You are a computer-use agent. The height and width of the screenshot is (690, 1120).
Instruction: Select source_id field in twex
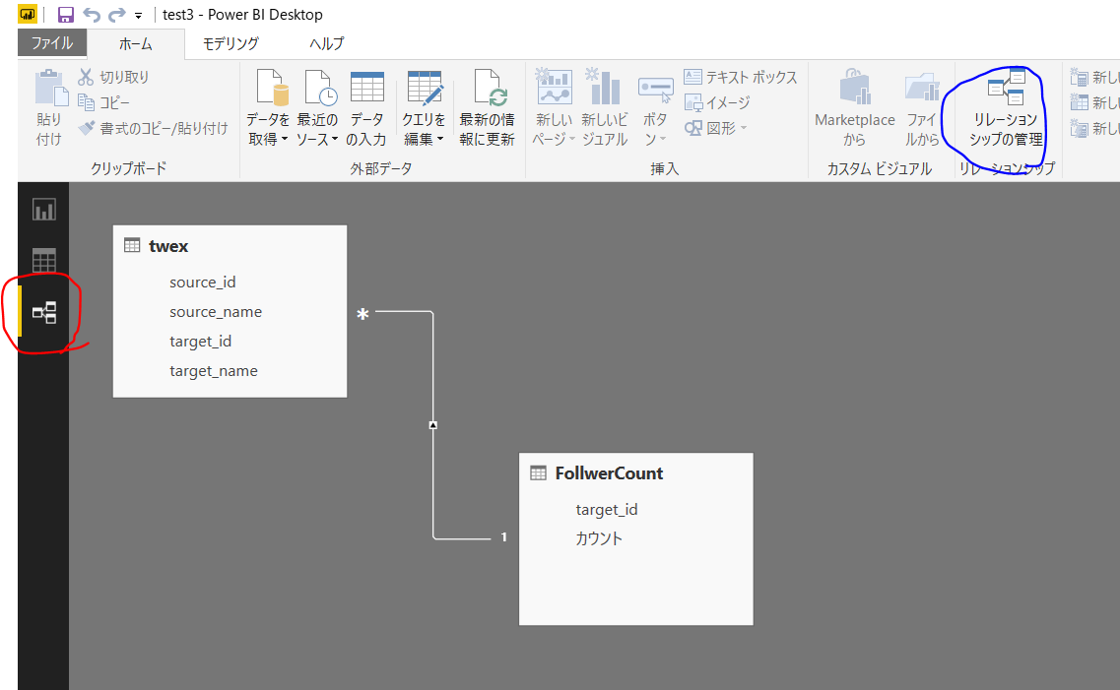coord(202,282)
